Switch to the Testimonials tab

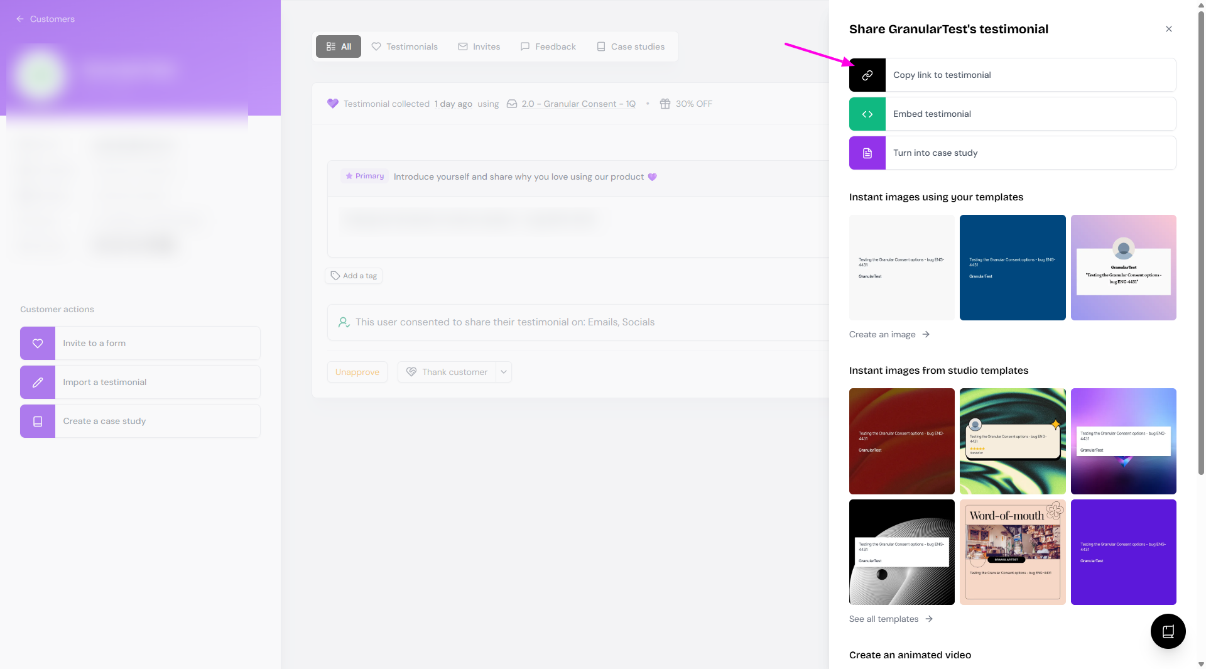coord(405,46)
